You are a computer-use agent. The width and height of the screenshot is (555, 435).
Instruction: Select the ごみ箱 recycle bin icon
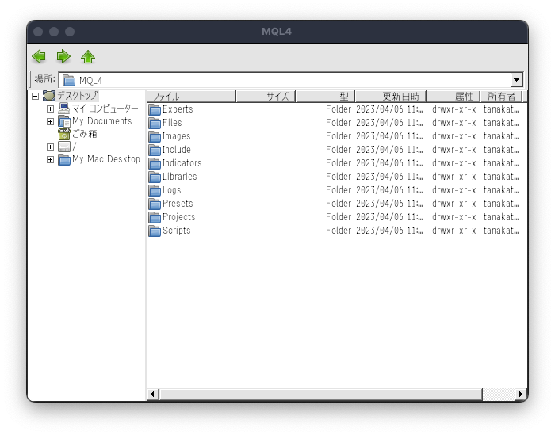pos(64,134)
